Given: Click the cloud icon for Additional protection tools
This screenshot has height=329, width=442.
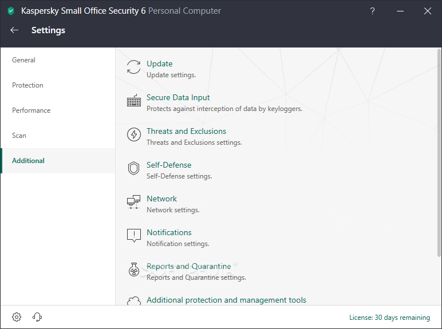Looking at the screenshot, I should pos(133,301).
